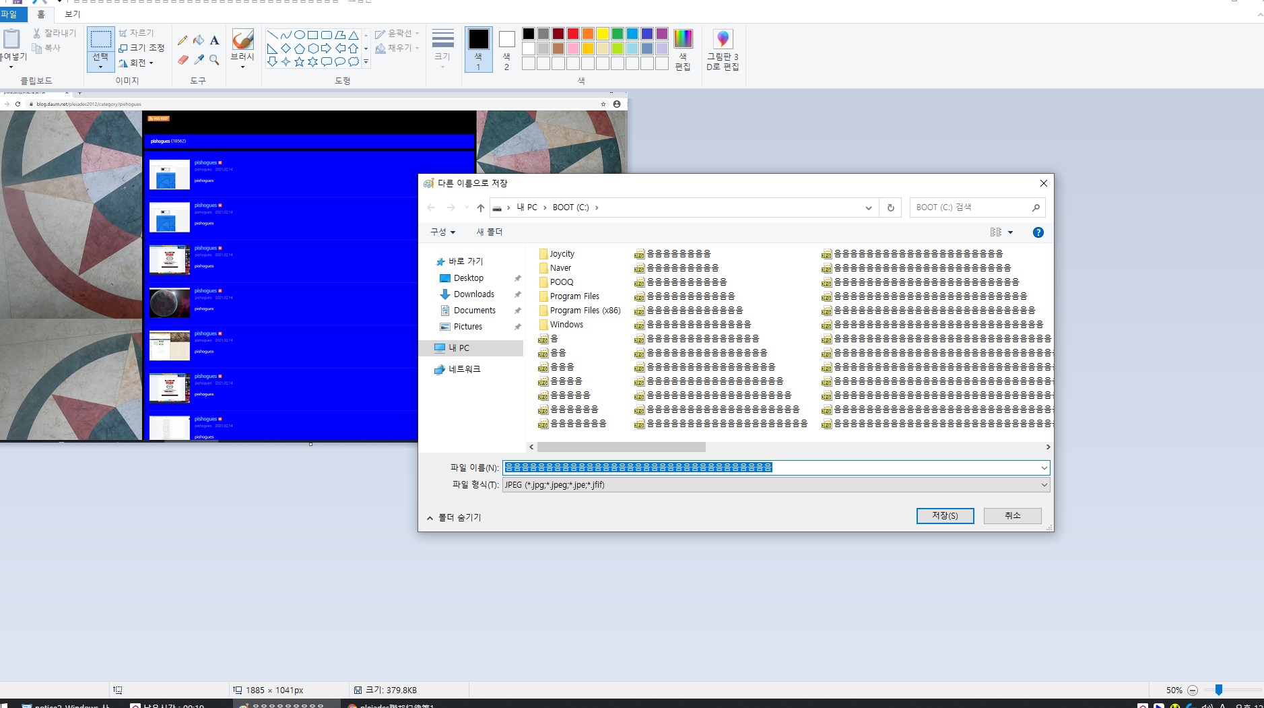The width and height of the screenshot is (1264, 708).
Task: Open the help question mark icon
Action: pyautogui.click(x=1038, y=232)
